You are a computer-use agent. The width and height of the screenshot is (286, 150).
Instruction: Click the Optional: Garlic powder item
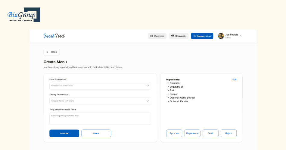point(182,97)
